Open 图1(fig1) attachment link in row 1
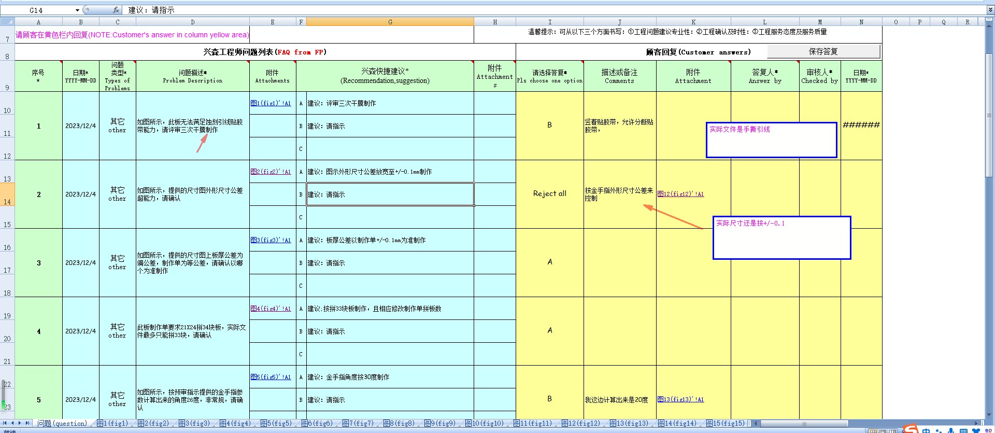This screenshot has width=995, height=433. coord(271,103)
